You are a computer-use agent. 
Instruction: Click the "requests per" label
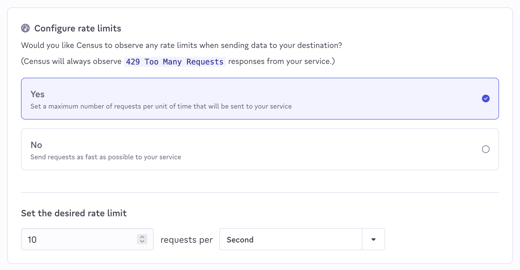point(187,240)
